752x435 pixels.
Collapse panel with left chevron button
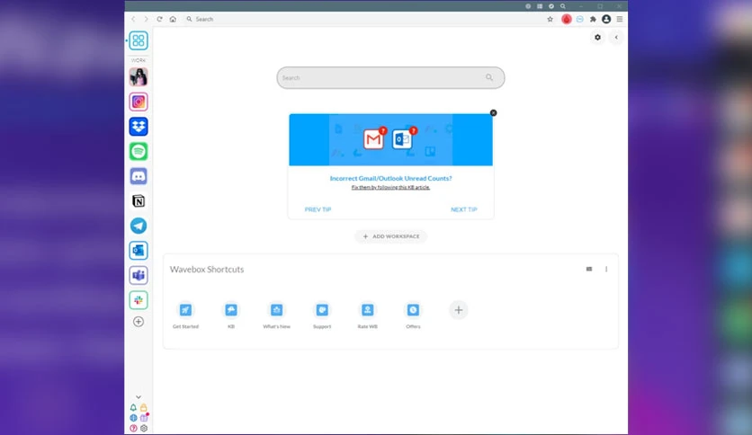616,37
